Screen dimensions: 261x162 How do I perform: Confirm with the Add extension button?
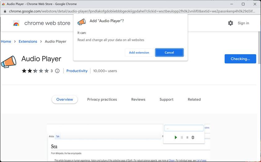coord(139,53)
